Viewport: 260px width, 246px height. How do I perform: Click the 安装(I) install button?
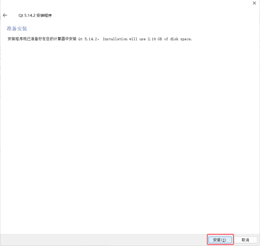click(x=220, y=240)
